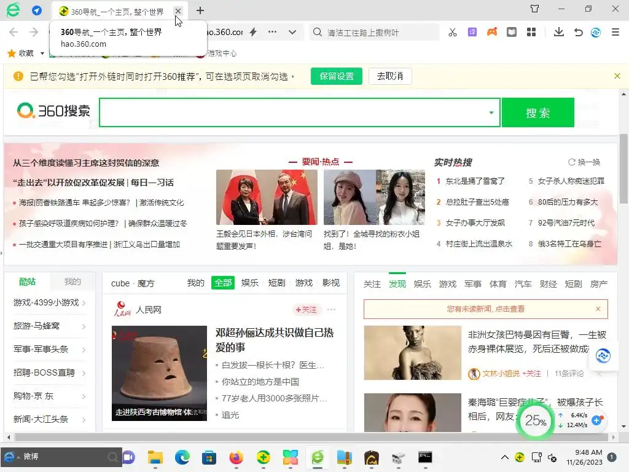Select the 全部 cube tab
This screenshot has width=629, height=472.
click(222, 283)
